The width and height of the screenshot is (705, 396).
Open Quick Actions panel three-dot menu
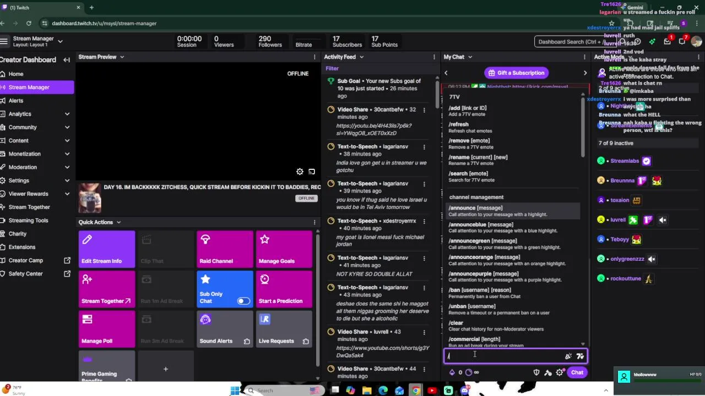pos(314,222)
